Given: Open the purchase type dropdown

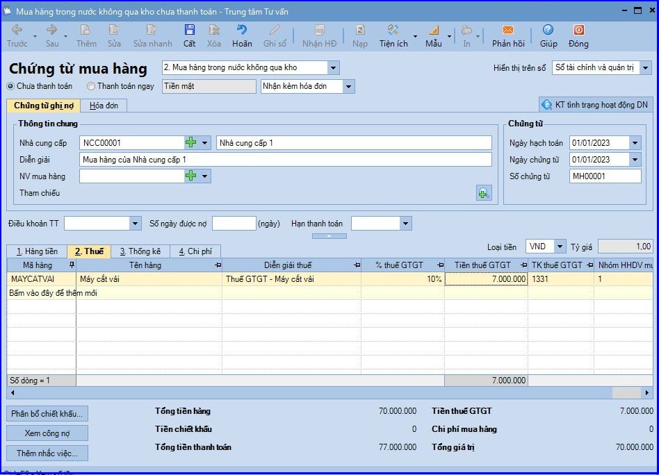Looking at the screenshot, I should [333, 67].
